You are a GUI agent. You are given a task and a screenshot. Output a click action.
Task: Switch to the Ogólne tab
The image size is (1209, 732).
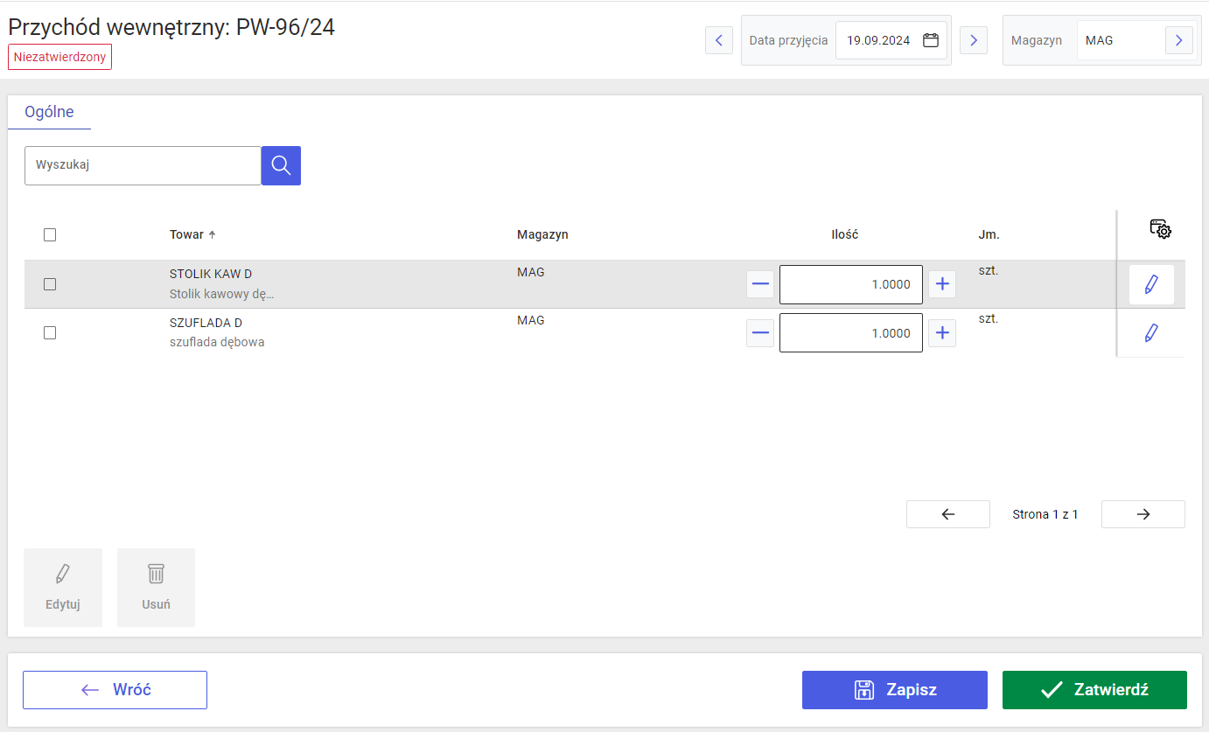coord(49,112)
